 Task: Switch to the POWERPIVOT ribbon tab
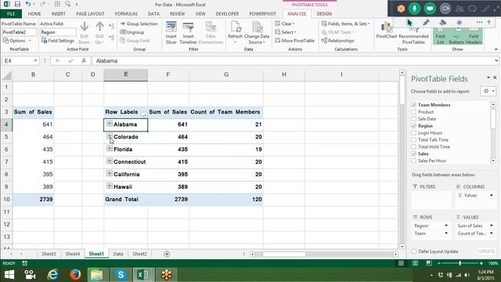pos(263,14)
